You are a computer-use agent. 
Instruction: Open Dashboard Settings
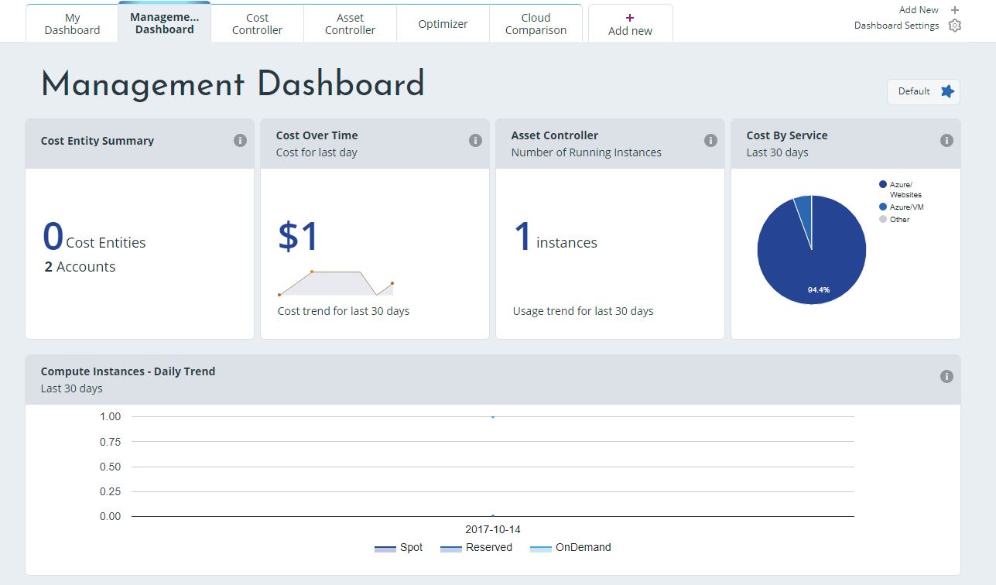[x=896, y=25]
